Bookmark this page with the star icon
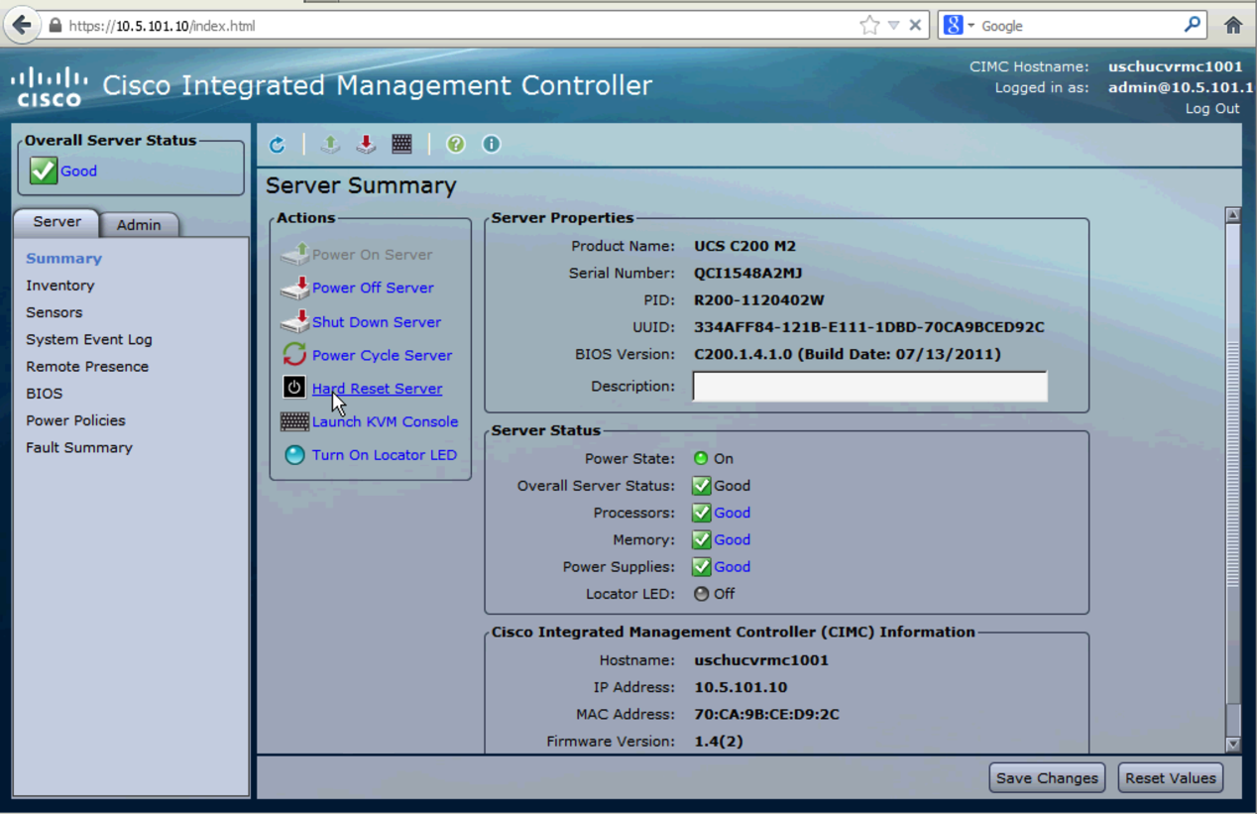The image size is (1257, 814). pos(869,26)
